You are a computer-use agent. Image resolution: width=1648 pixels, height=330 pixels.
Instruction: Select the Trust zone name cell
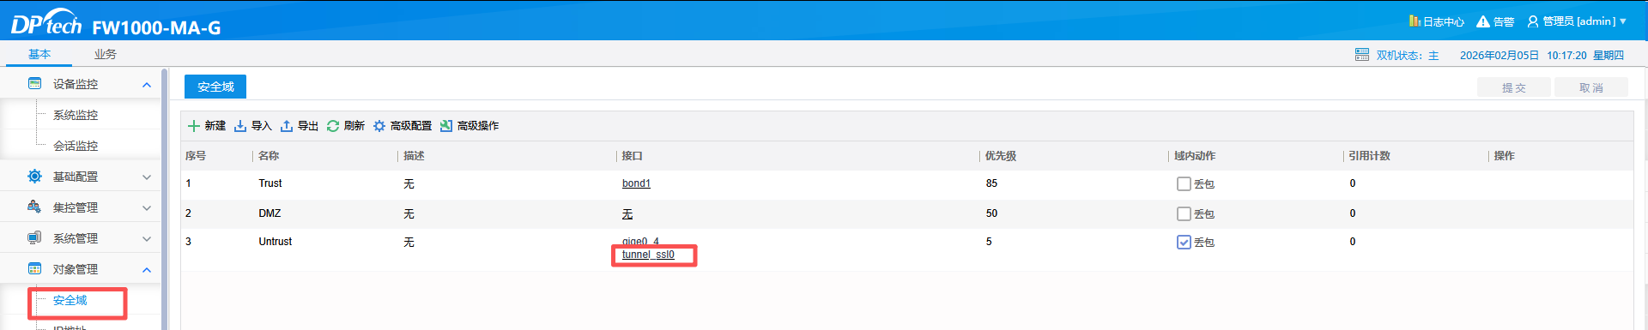click(270, 183)
